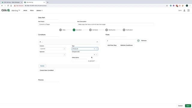This screenshot has height=108, width=192.
Task: Click the logout icon in header
Action: point(188,10)
